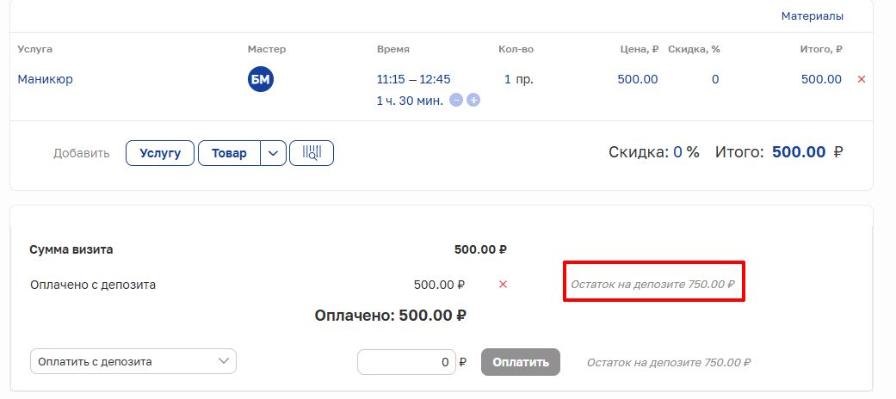
Task: Open the Материалы link
Action: point(812,16)
